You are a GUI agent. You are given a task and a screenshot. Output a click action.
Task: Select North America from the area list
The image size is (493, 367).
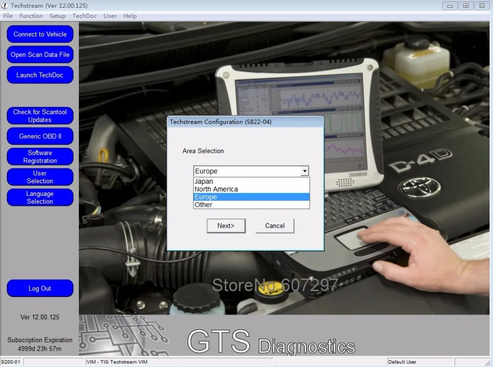click(x=216, y=189)
